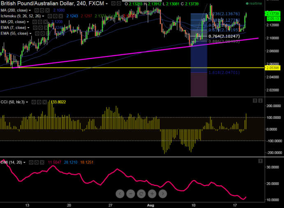The width and height of the screenshot is (284, 208).
Task: Reset chart view with circular arrow button
Action: pos(141,194)
